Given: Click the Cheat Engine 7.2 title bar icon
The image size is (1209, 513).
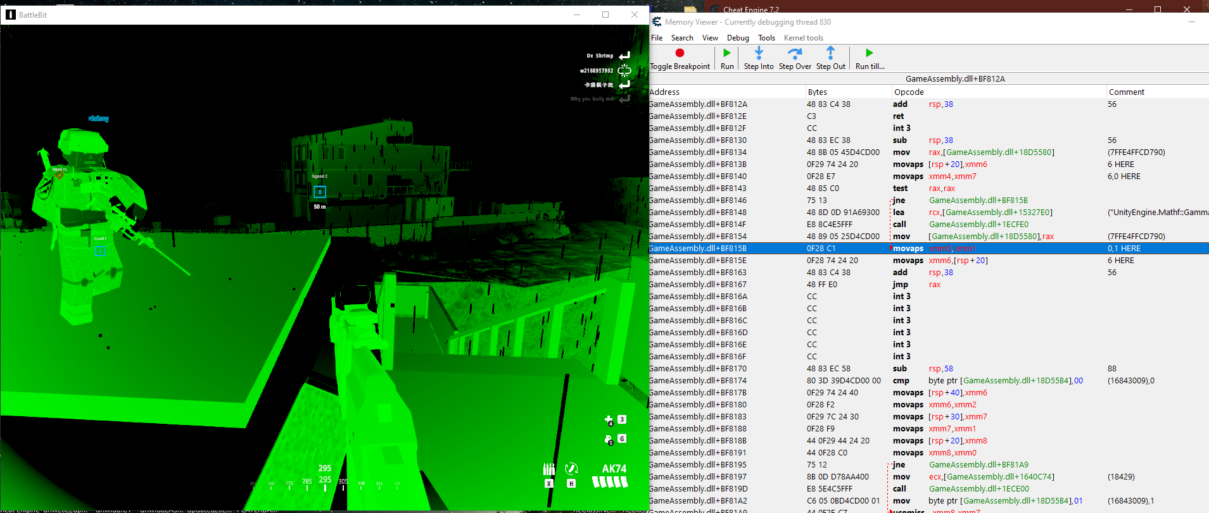Looking at the screenshot, I should click(715, 9).
